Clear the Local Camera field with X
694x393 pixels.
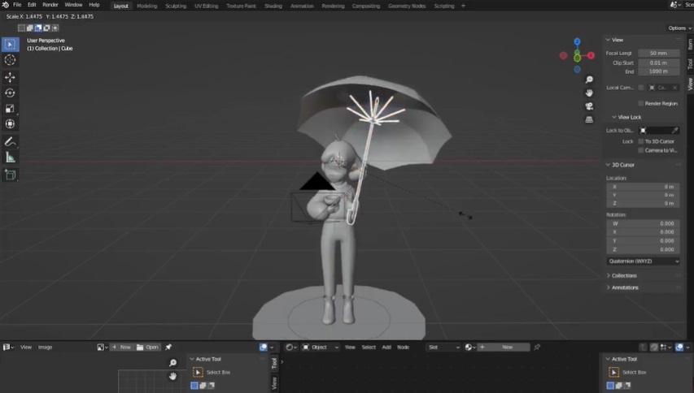coord(674,88)
